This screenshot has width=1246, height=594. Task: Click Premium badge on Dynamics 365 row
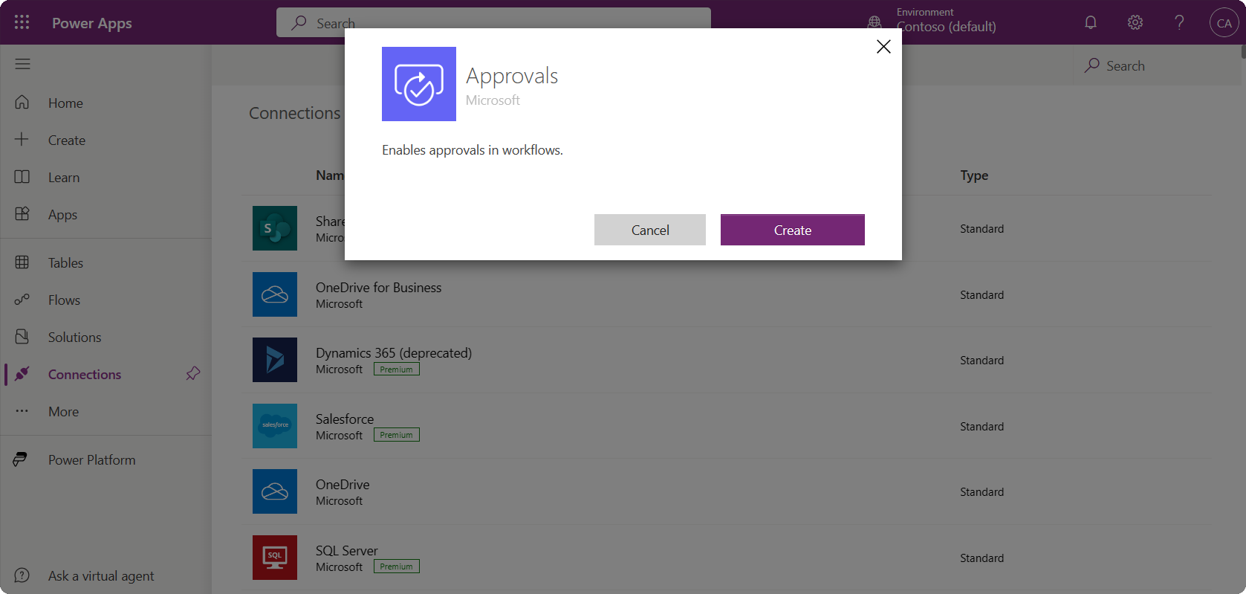(397, 369)
